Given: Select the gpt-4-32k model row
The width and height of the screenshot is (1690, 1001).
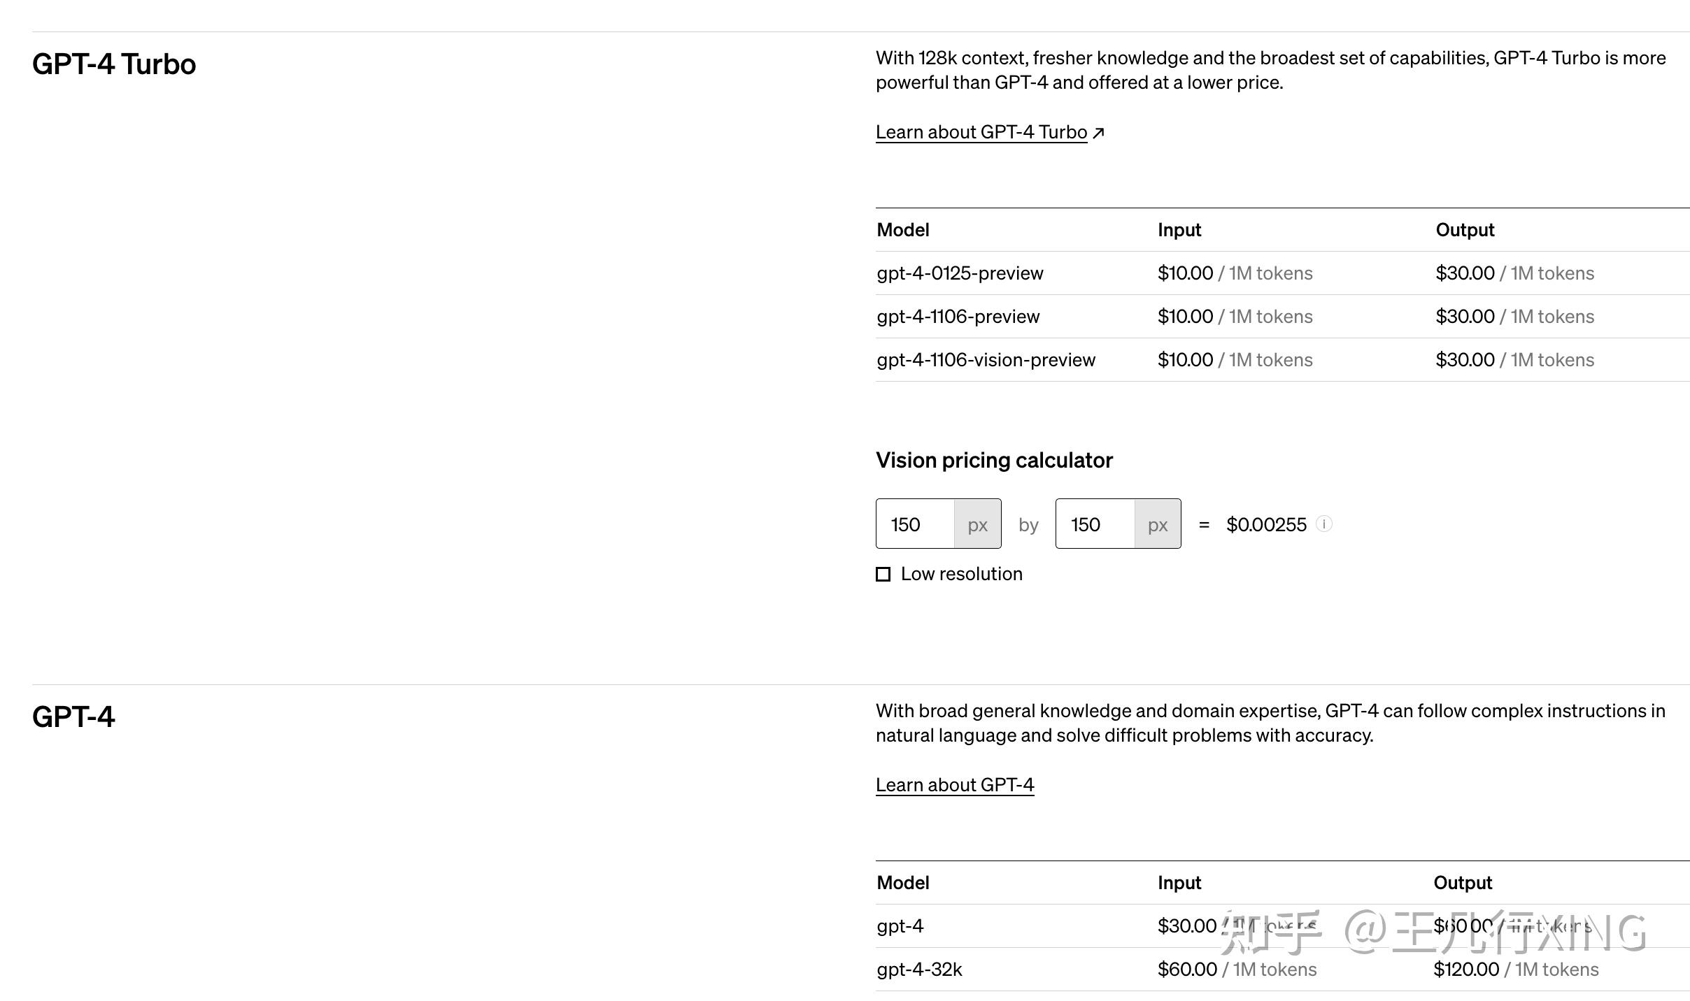Looking at the screenshot, I should 919,969.
